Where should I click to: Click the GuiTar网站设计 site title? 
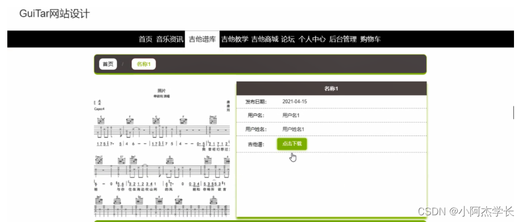point(55,14)
